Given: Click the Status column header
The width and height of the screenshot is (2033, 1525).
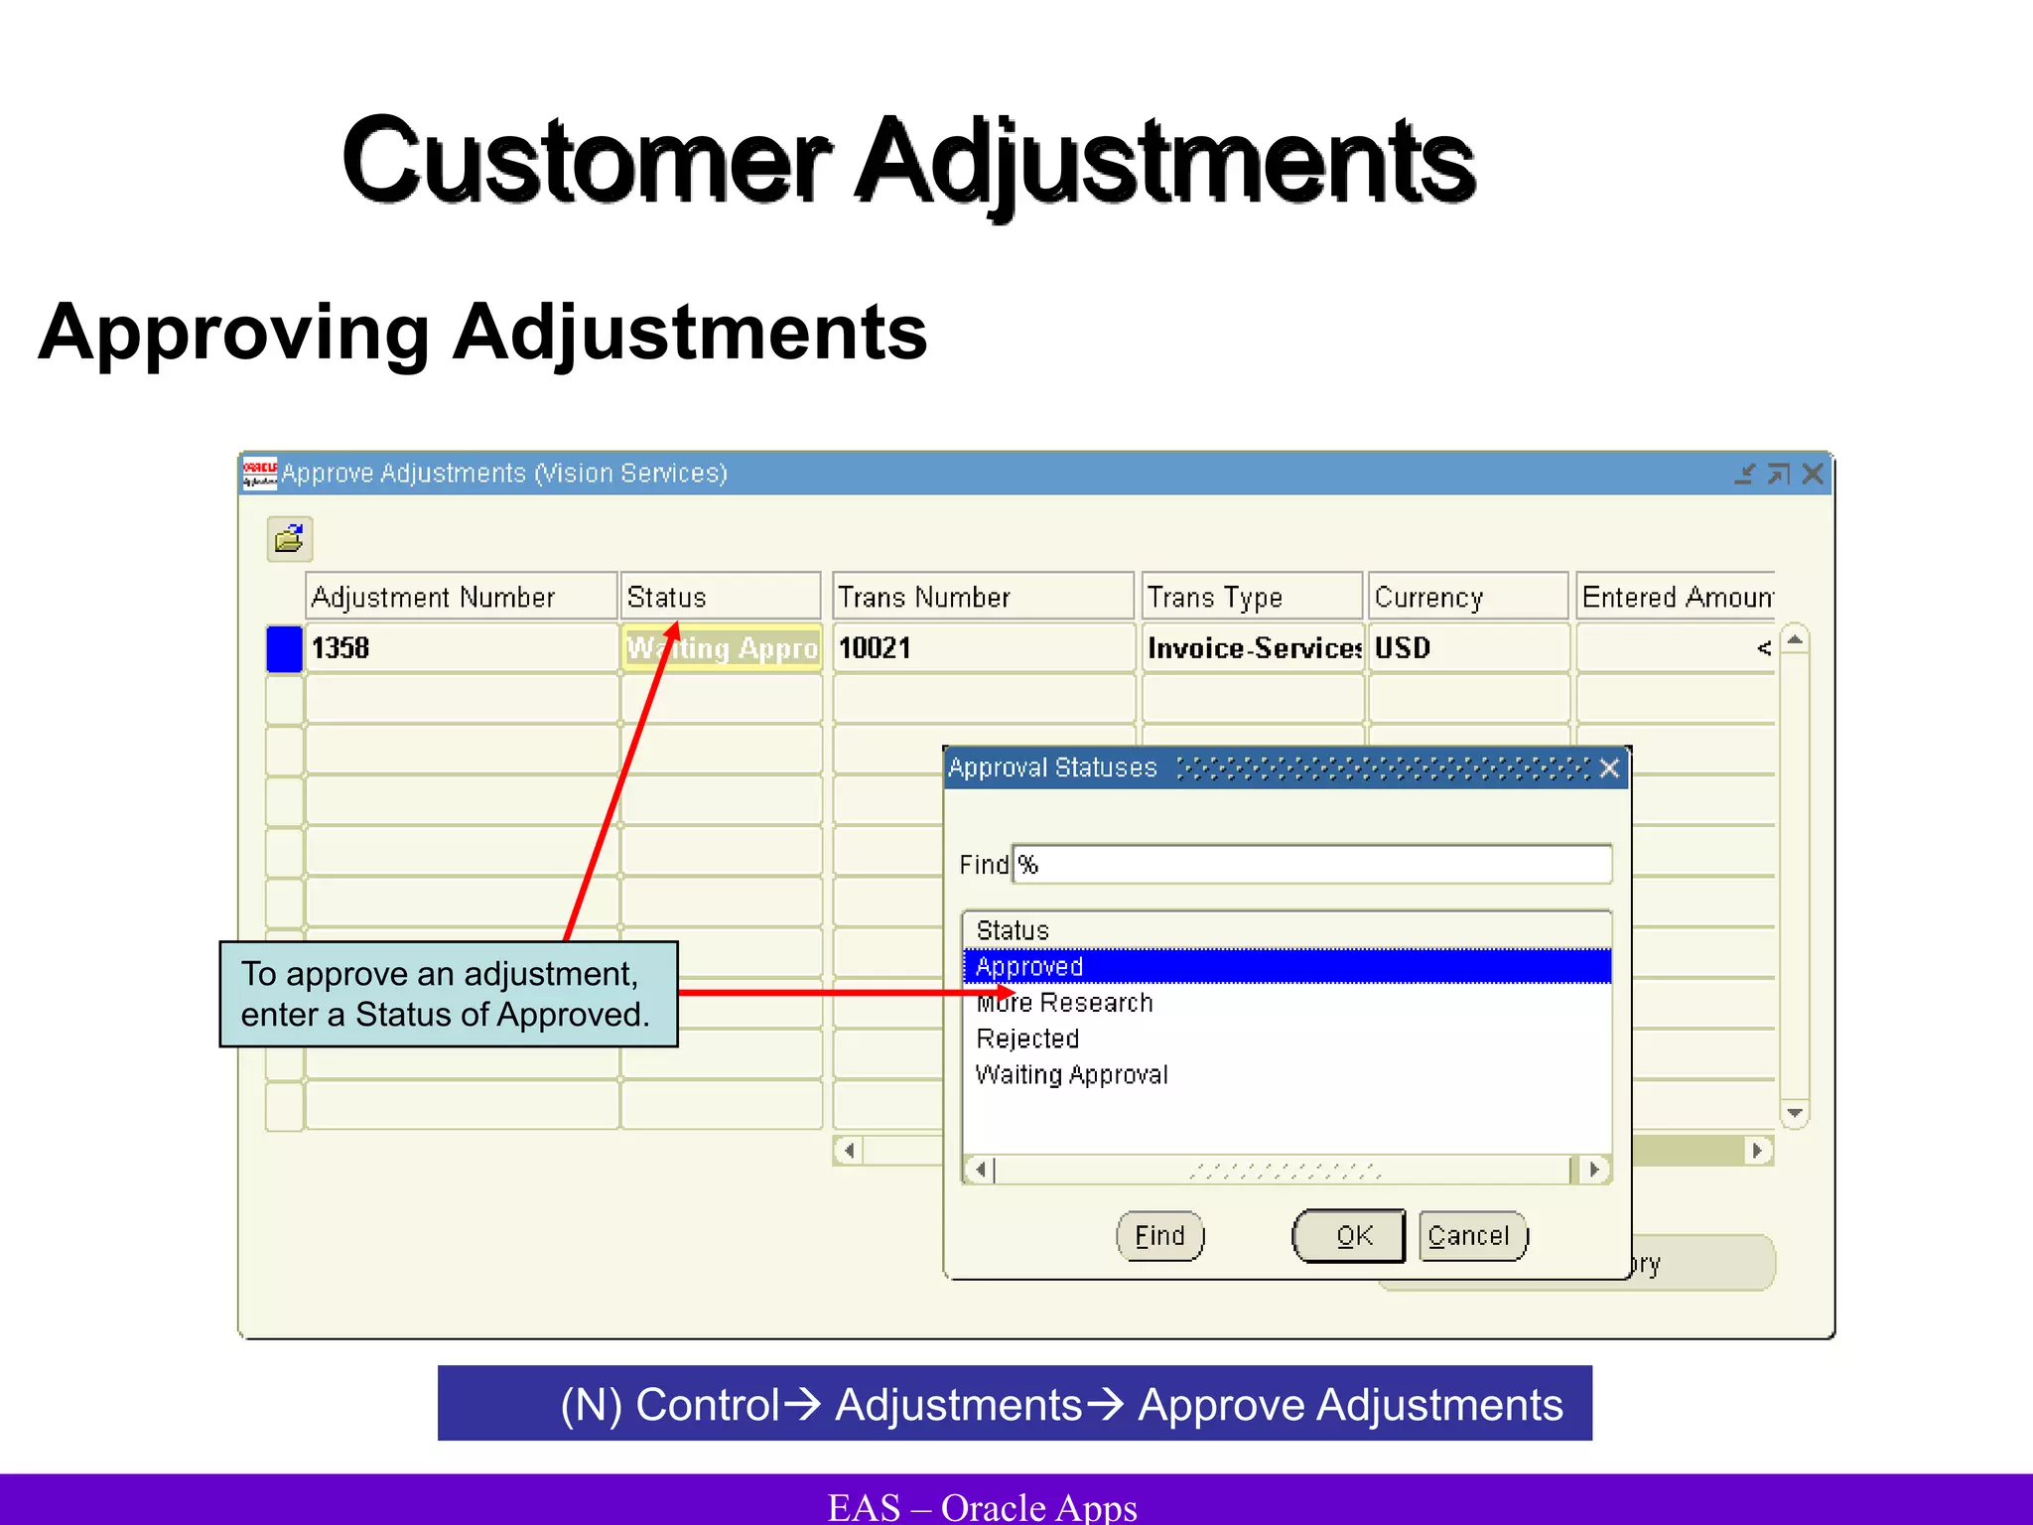Looking at the screenshot, I should tap(722, 597).
